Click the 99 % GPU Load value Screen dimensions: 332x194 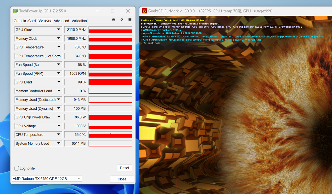pyautogui.click(x=75, y=82)
